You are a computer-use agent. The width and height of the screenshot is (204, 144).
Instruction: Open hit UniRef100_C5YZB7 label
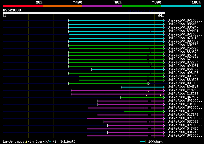(183, 45)
